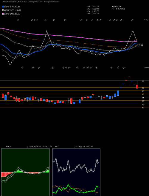The image size is (149, 196).
Task: Select the 'DOW PT: 20.71' legend text
Action: (x=12, y=14)
